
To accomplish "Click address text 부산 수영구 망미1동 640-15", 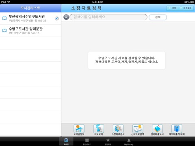I will [24, 33].
